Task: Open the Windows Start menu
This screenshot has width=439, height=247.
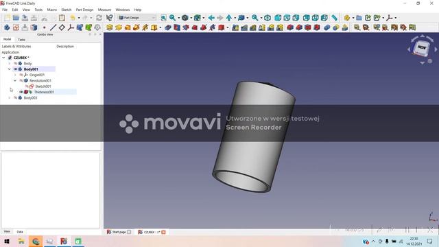Action: (x=7, y=241)
